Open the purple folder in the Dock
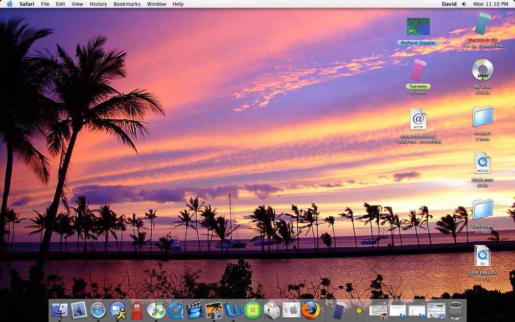 [x=339, y=310]
